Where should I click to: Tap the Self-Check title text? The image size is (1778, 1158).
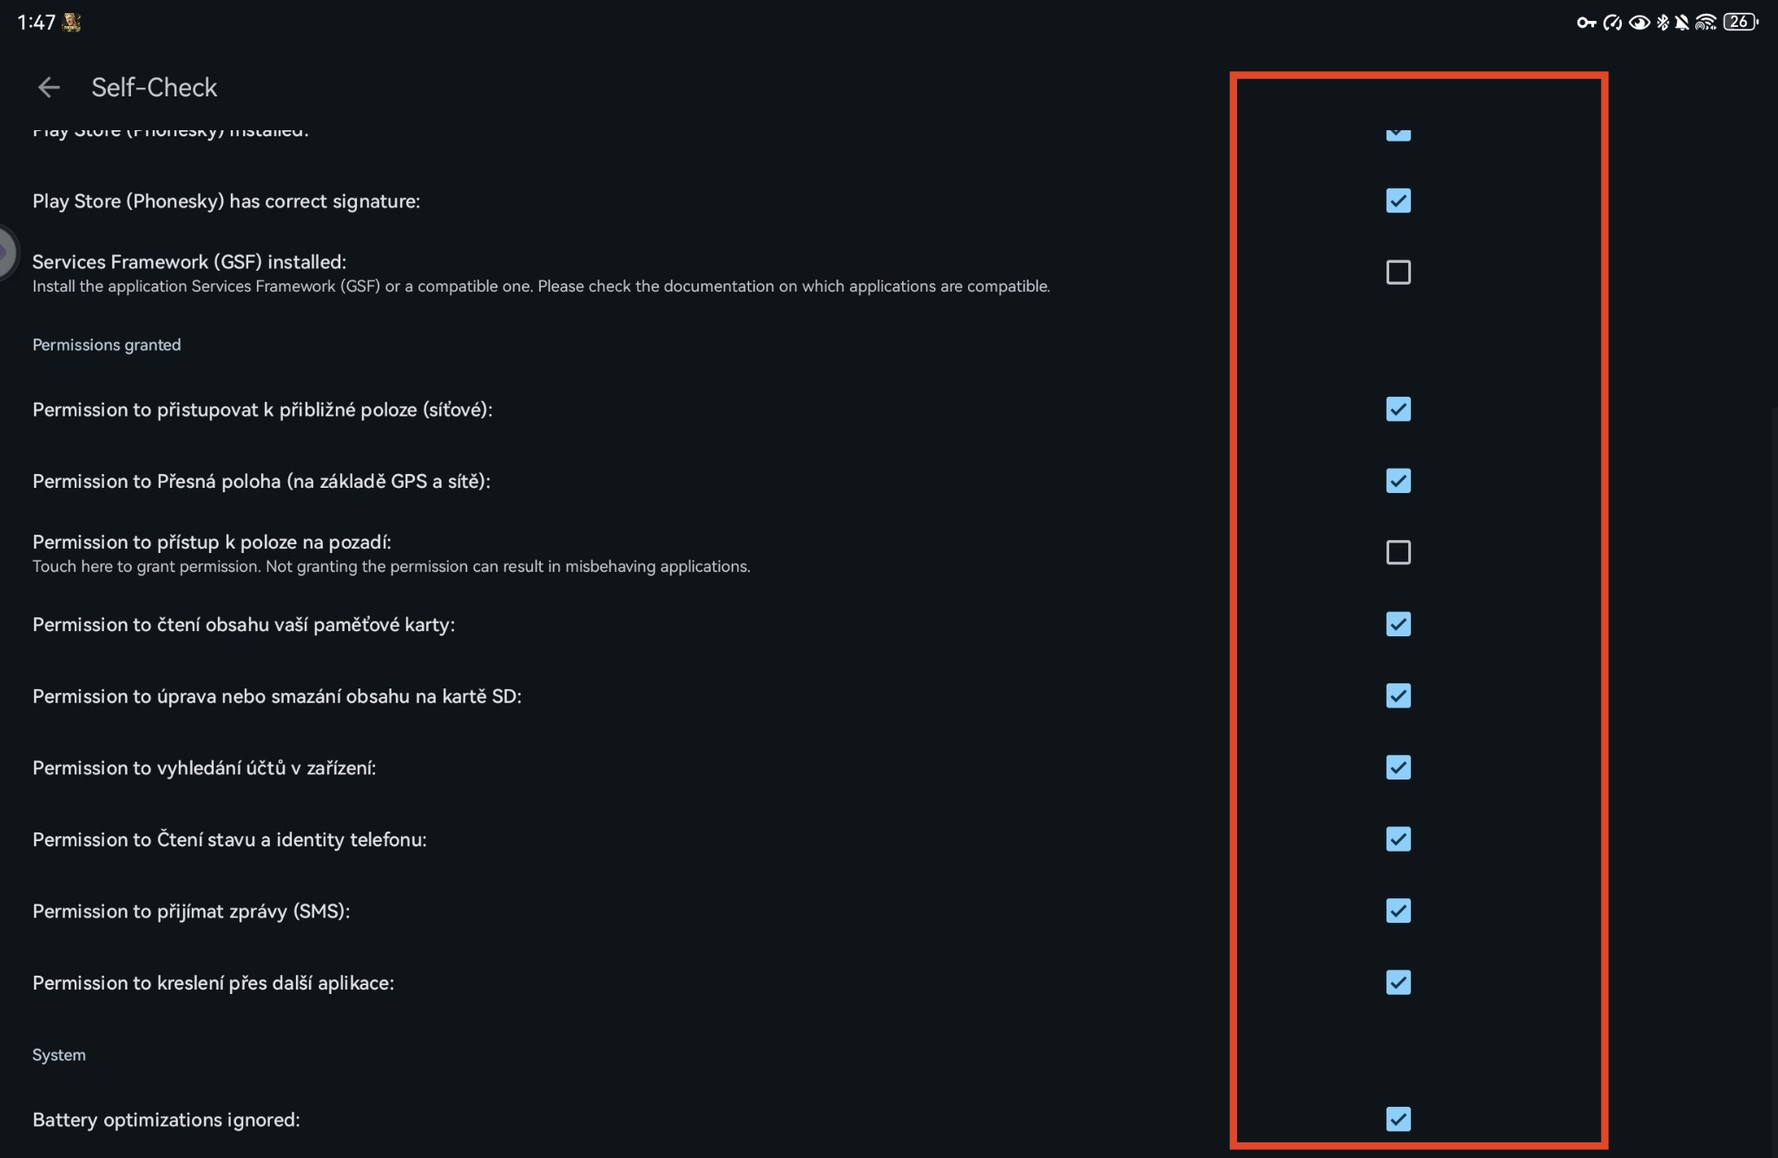point(155,87)
